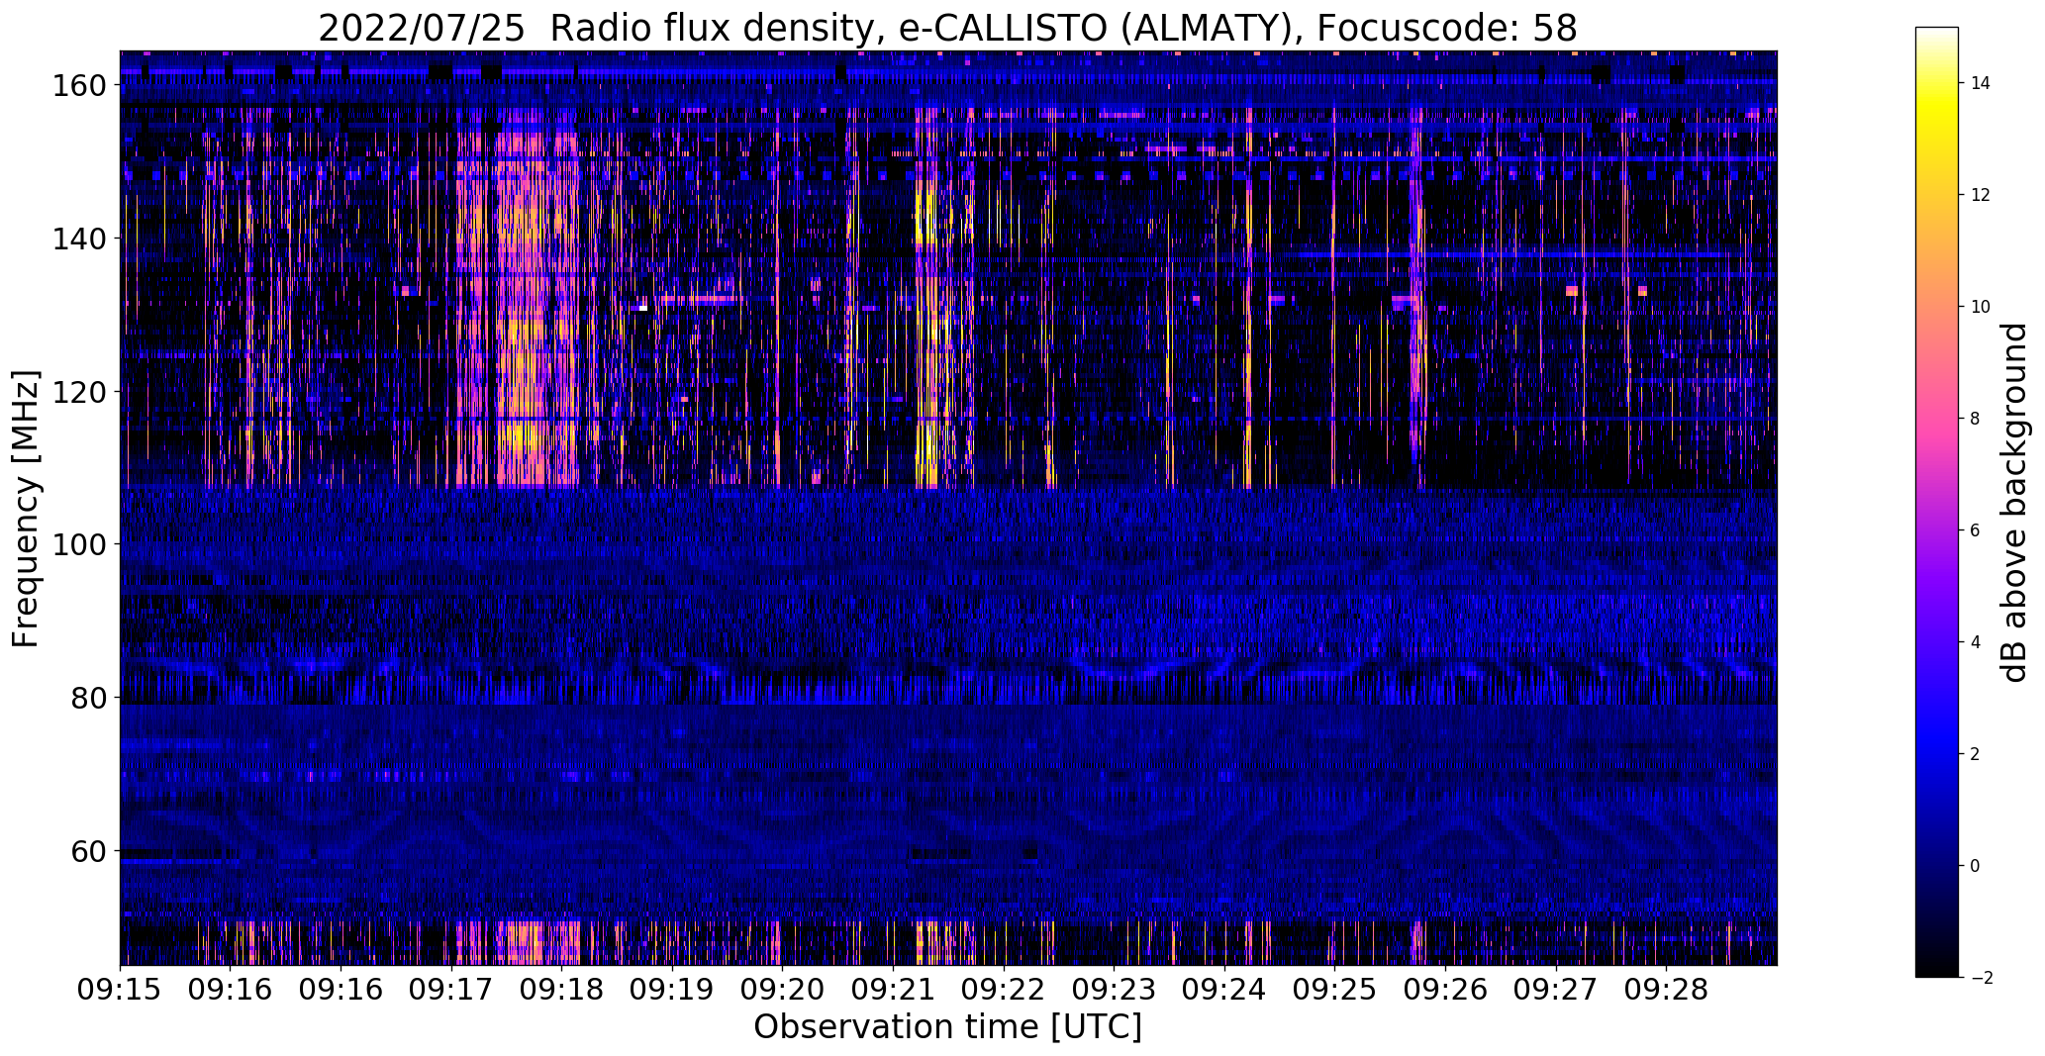Image resolution: width=2045 pixels, height=1056 pixels.
Task: Click the colorbar tick label 14
Action: [1981, 83]
